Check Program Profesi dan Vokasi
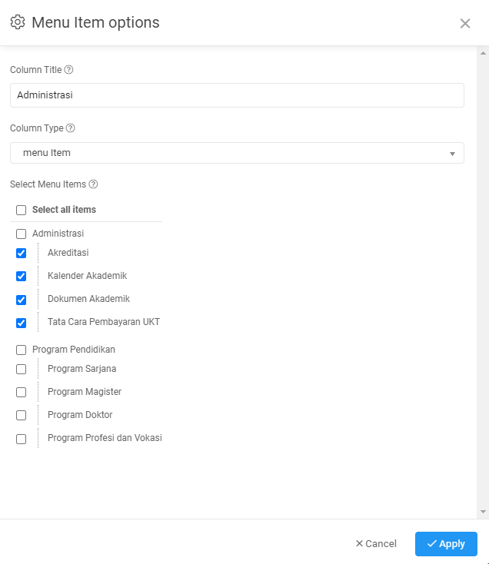The image size is (489, 564). click(22, 440)
